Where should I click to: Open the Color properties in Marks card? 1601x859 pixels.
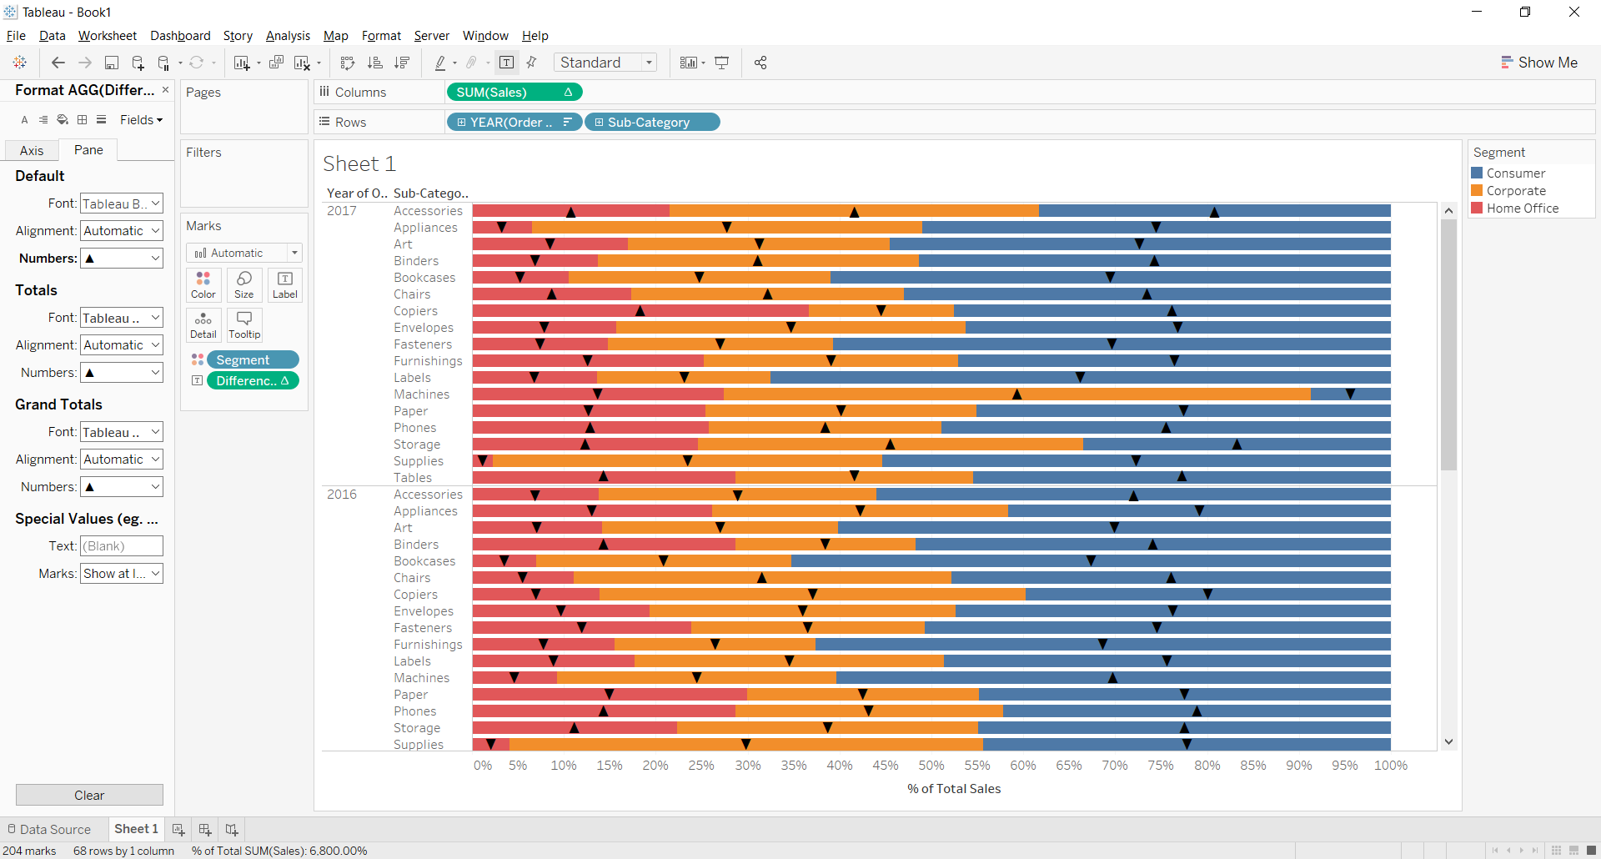click(x=203, y=284)
